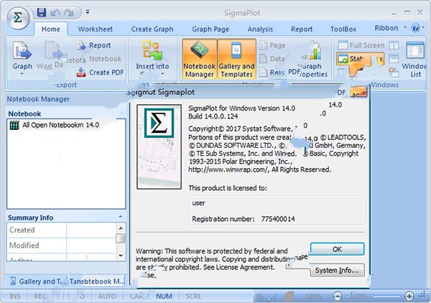Open the Window List

(414, 60)
